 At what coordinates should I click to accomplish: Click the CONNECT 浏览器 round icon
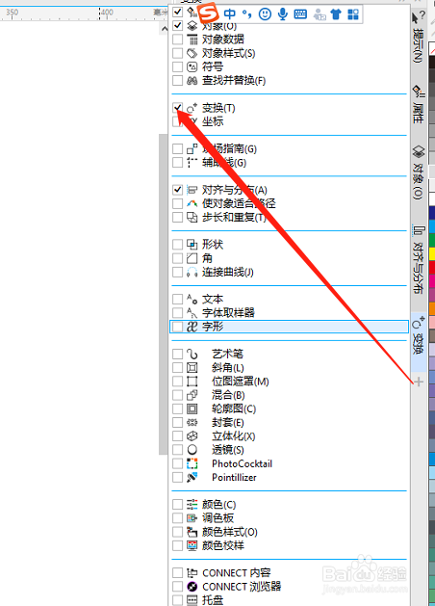point(192,587)
